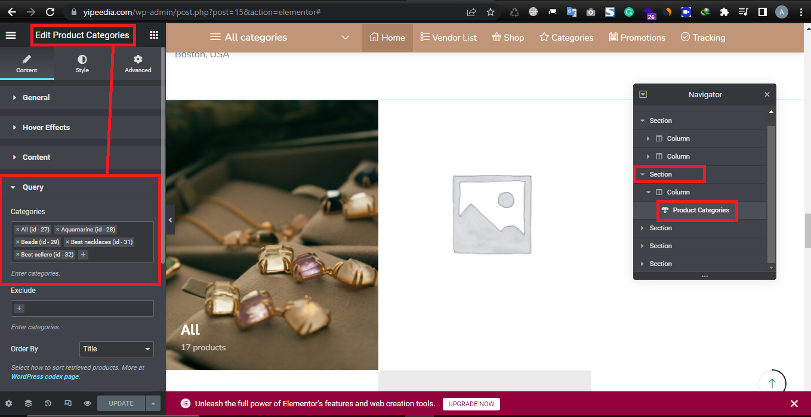Add an excluded category with the plus icon

(19, 308)
